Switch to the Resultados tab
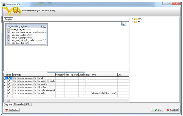The height and width of the screenshot is (116, 183). [19, 104]
